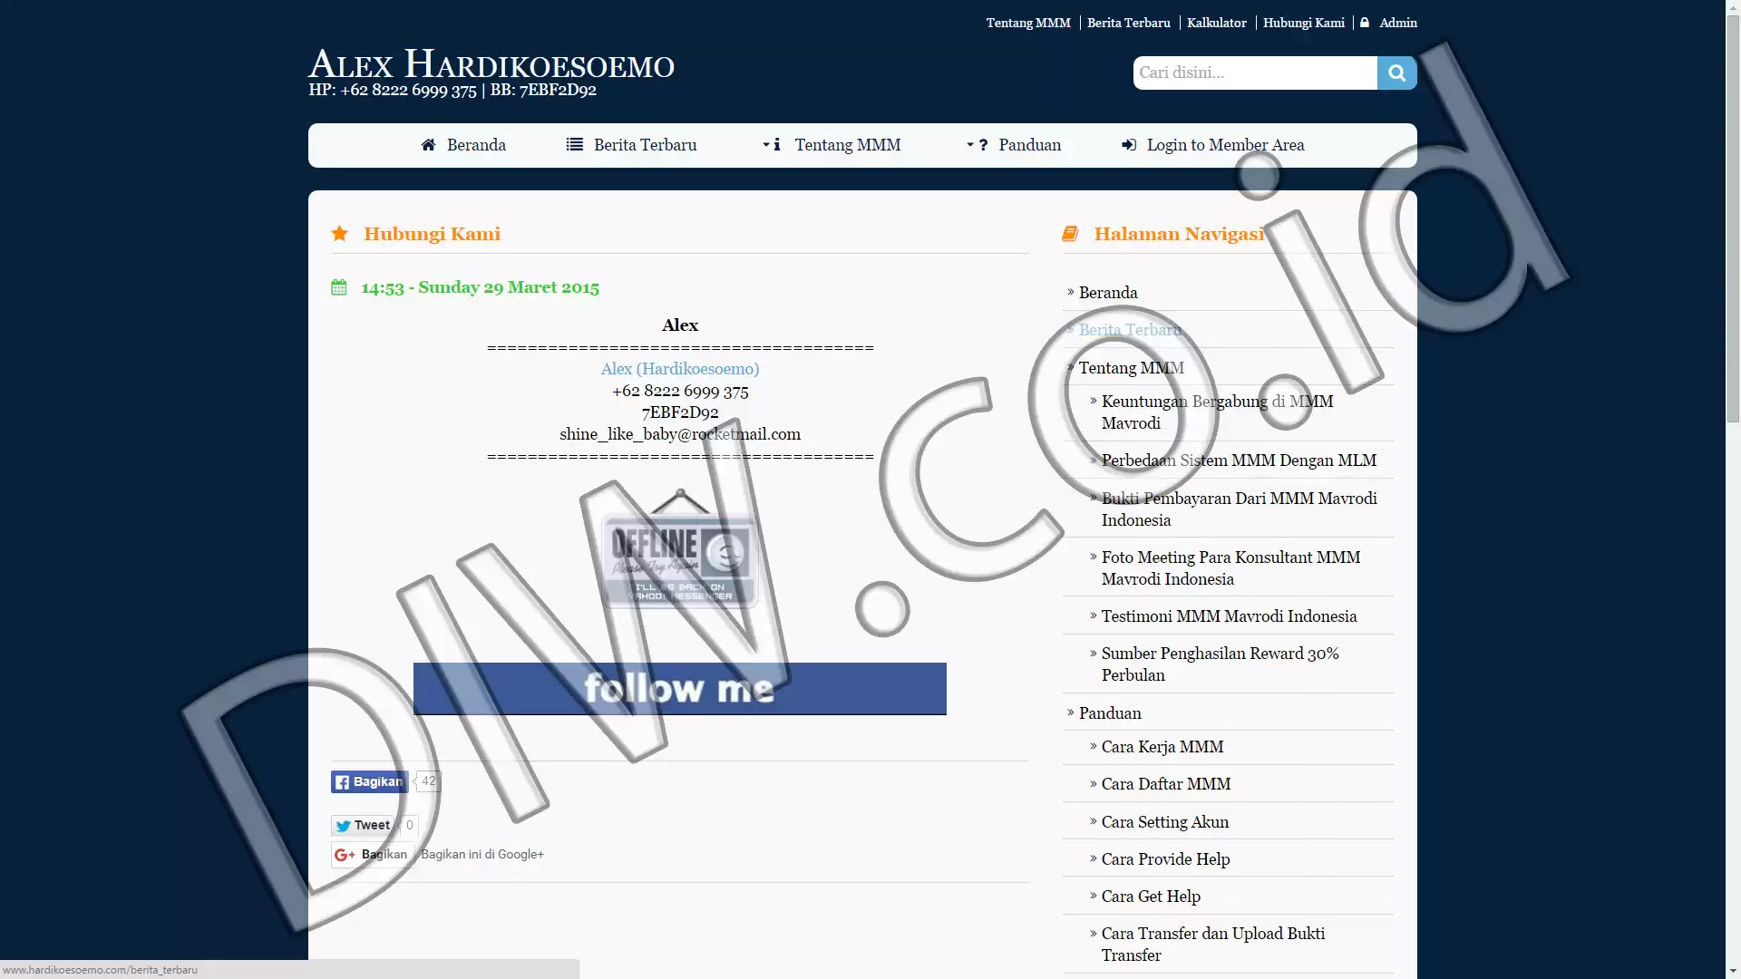The height and width of the screenshot is (979, 1741).
Task: Click the Alex Hardikoesoemo site title
Action: 491,64
